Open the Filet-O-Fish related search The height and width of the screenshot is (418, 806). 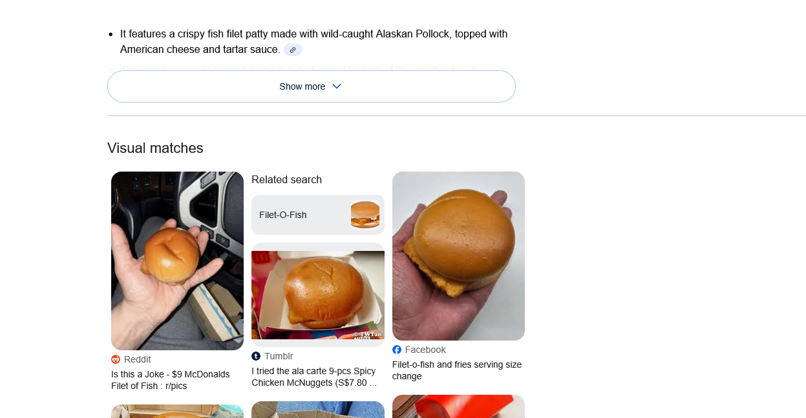coord(318,215)
